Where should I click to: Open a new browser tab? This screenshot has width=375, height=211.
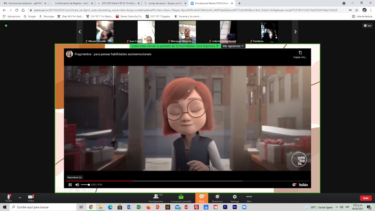pos(239,3)
